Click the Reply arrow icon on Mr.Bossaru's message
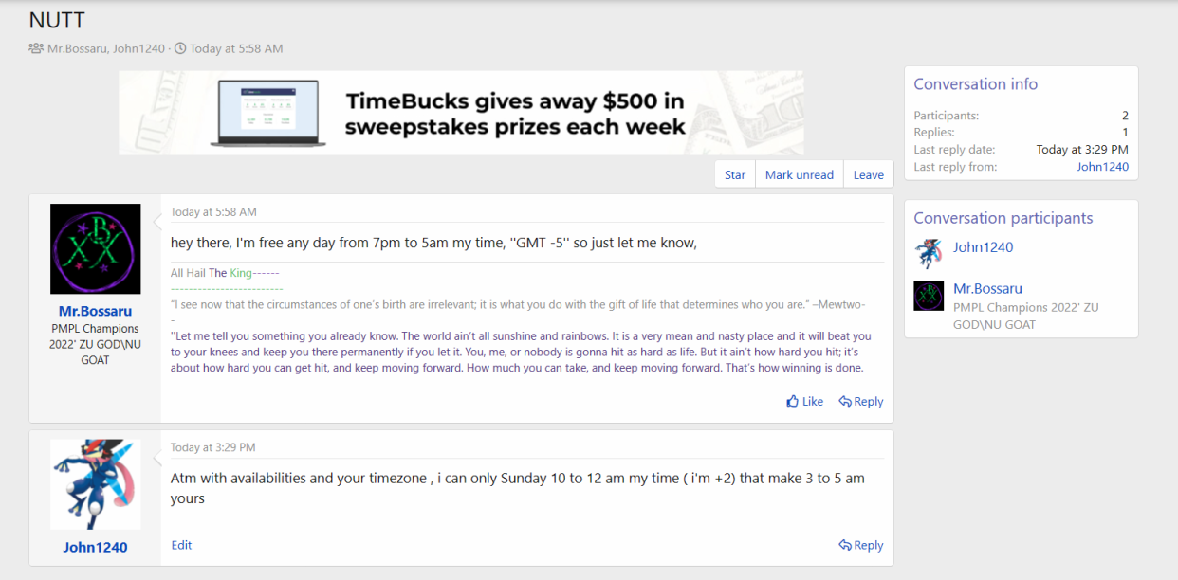1178x580 pixels. tap(845, 402)
